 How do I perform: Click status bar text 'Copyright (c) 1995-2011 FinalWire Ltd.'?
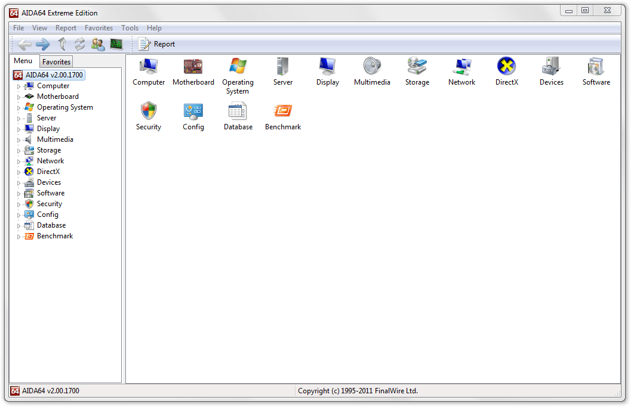tap(358, 391)
